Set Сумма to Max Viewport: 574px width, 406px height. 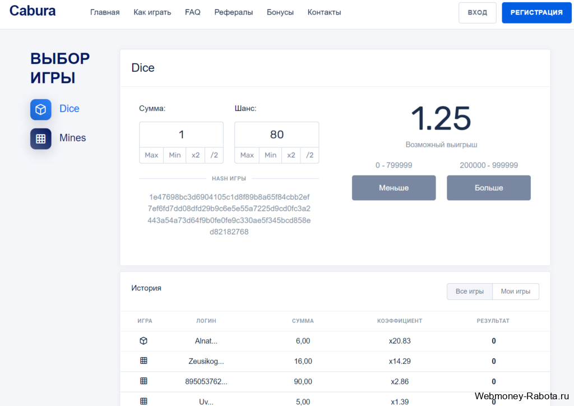[x=151, y=155]
